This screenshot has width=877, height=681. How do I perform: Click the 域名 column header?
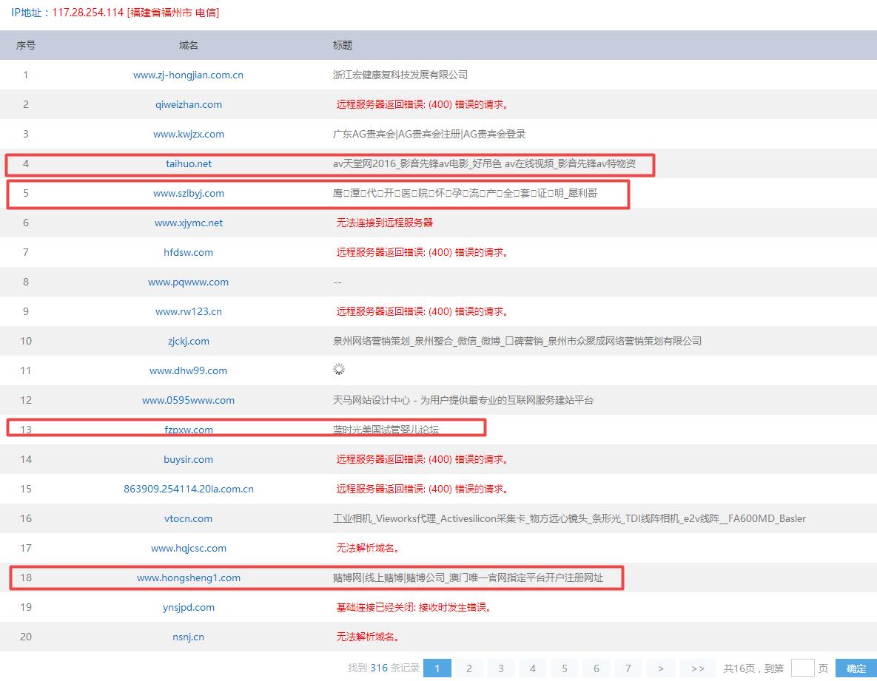(188, 45)
